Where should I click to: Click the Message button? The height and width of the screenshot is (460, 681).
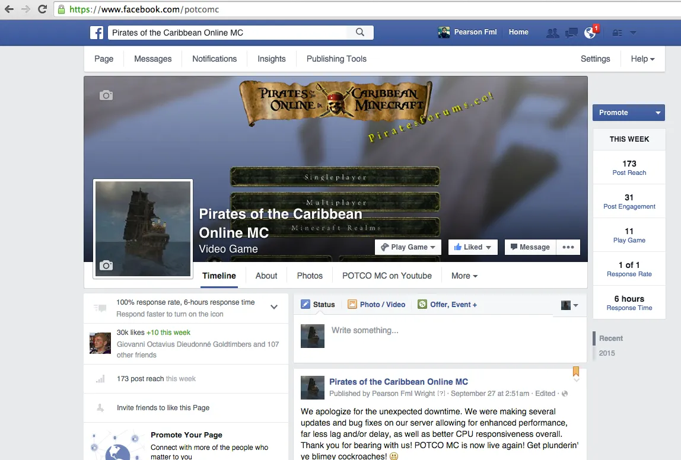[530, 247]
